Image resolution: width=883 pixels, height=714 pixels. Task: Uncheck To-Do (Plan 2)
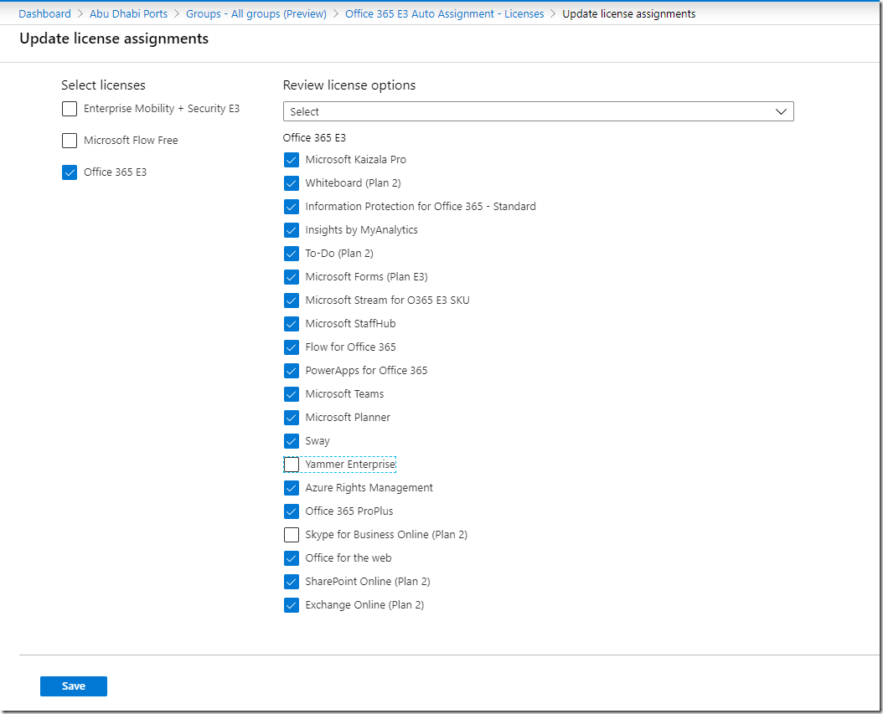pos(292,254)
